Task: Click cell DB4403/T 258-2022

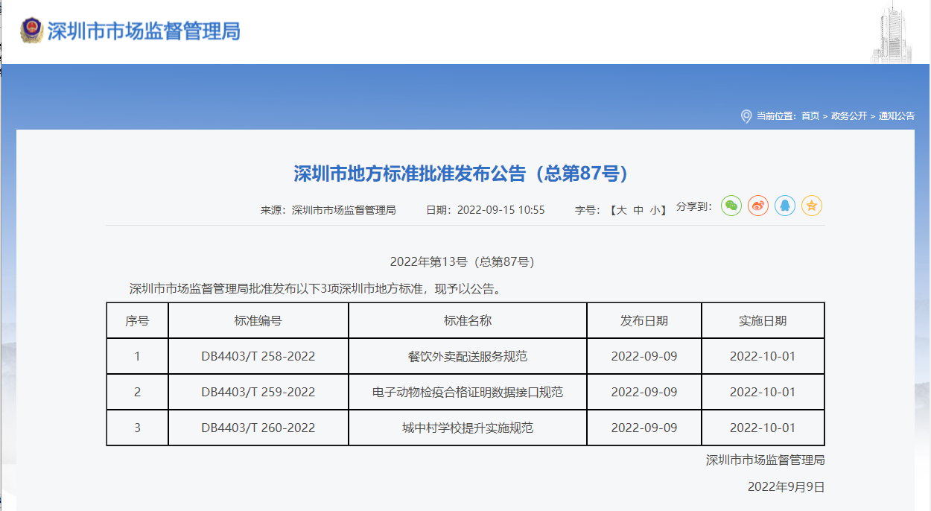Action: pyautogui.click(x=258, y=357)
